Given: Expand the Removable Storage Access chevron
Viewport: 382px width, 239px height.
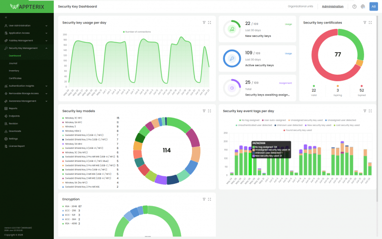Looking at the screenshot, I should coord(46,94).
